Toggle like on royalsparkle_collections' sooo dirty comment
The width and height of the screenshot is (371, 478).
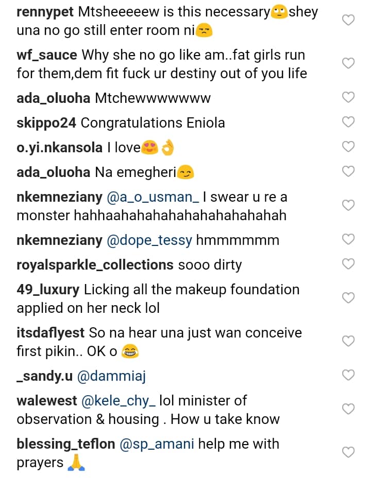pos(349,264)
